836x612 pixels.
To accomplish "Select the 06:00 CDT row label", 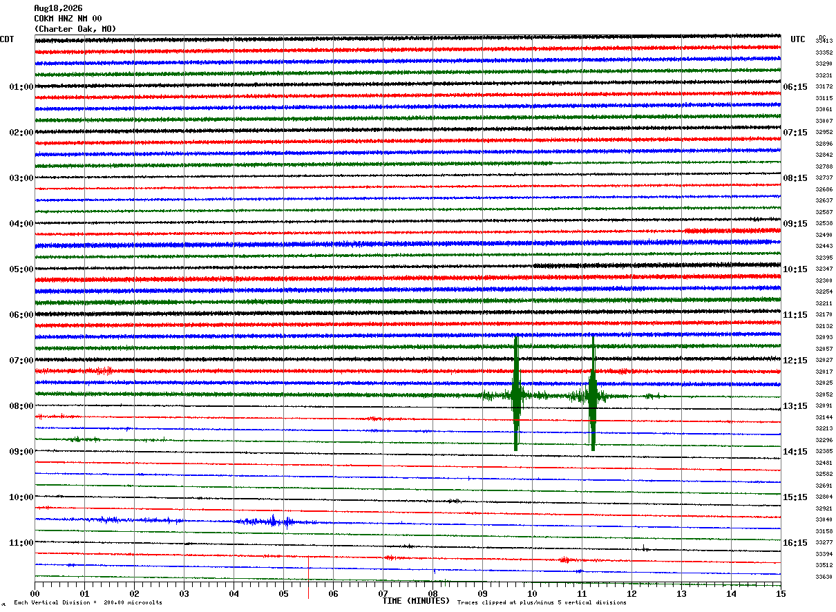I will point(21,315).
